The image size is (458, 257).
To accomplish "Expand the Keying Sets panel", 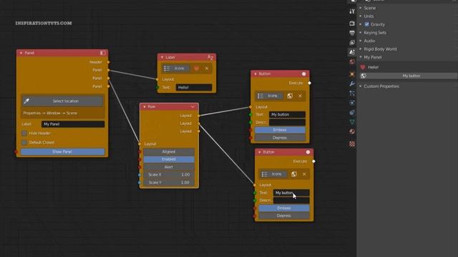I will point(361,33).
